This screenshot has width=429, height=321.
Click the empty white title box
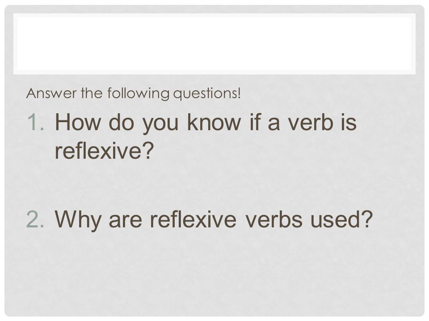point(214,44)
